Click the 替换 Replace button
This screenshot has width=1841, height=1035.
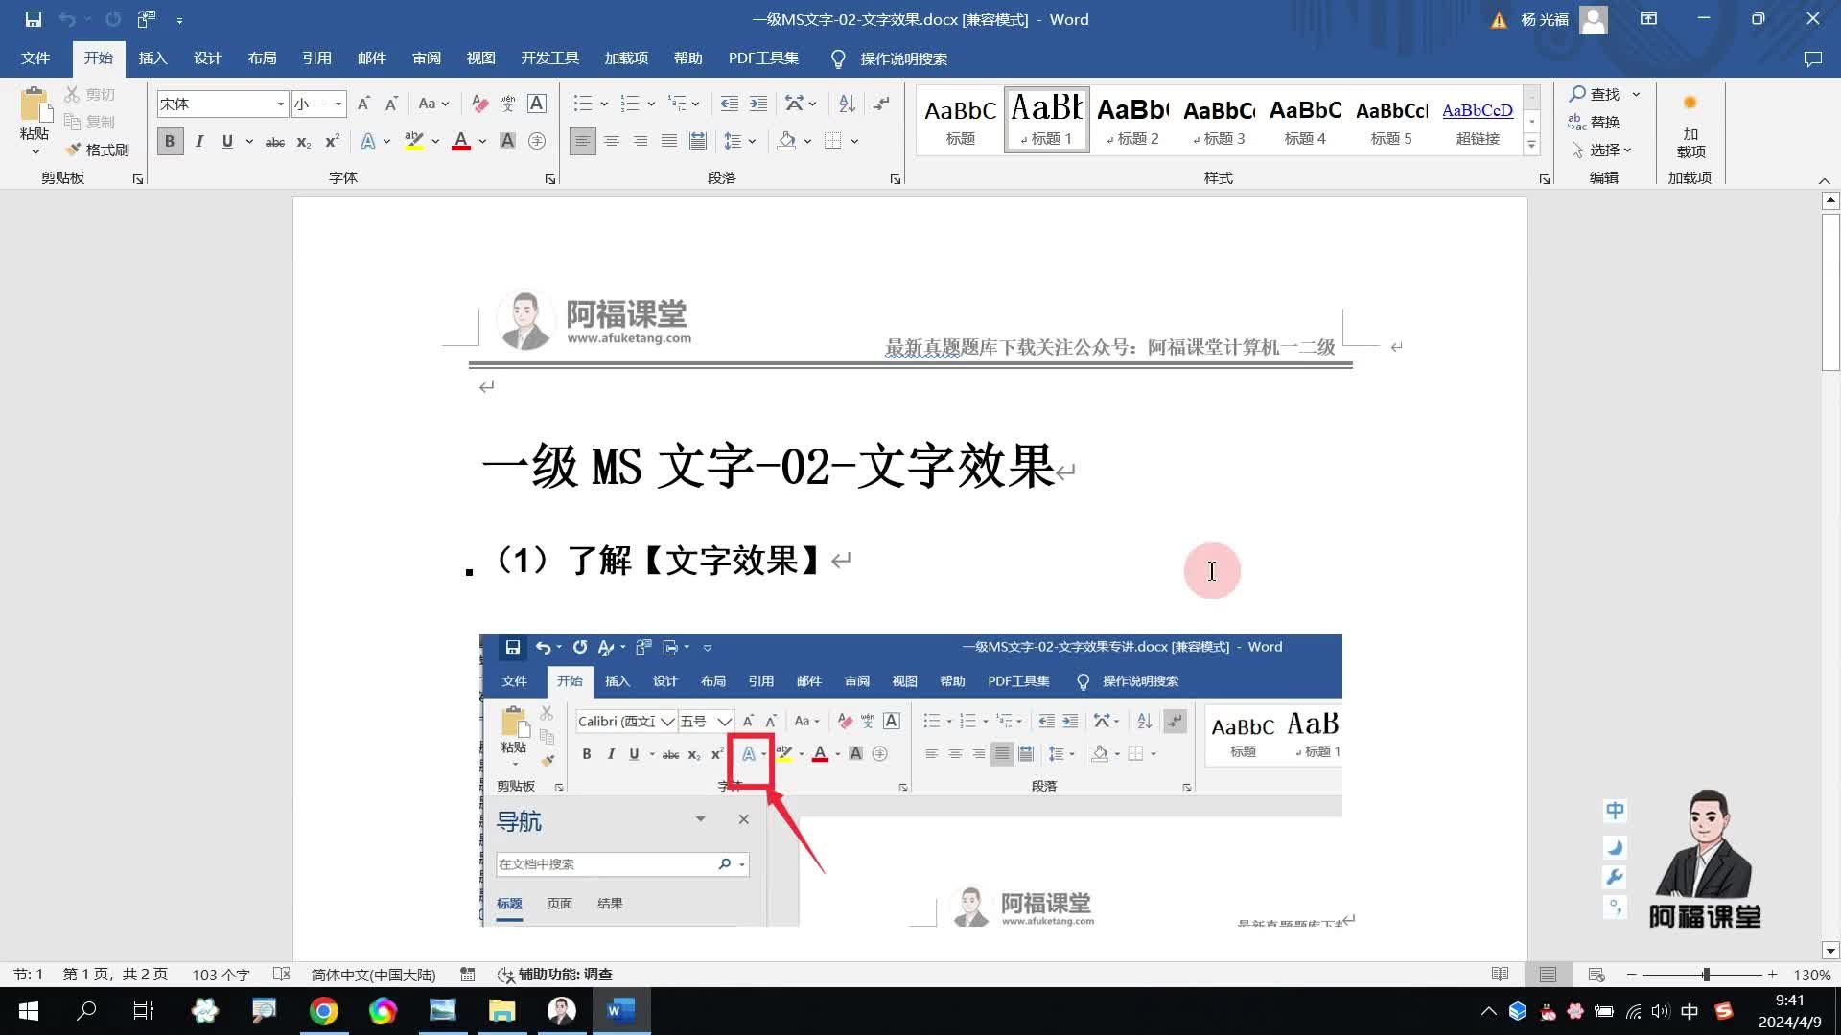(x=1595, y=122)
